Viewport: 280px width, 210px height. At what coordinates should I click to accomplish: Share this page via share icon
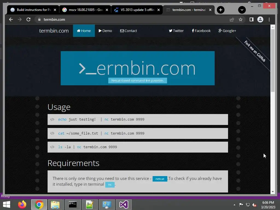(232, 19)
